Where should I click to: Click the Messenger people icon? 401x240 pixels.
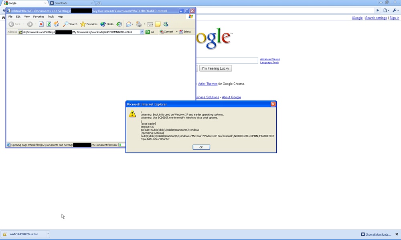coord(166,24)
